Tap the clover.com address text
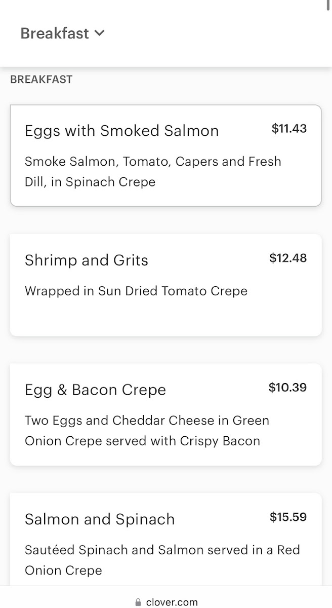Image resolution: width=332 pixels, height=608 pixels. tap(172, 602)
